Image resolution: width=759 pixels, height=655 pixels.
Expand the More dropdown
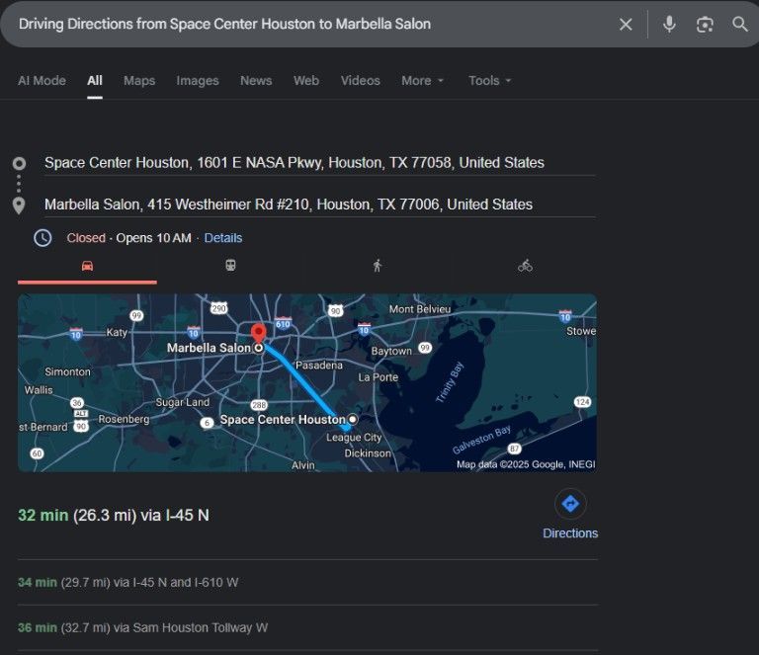(422, 80)
